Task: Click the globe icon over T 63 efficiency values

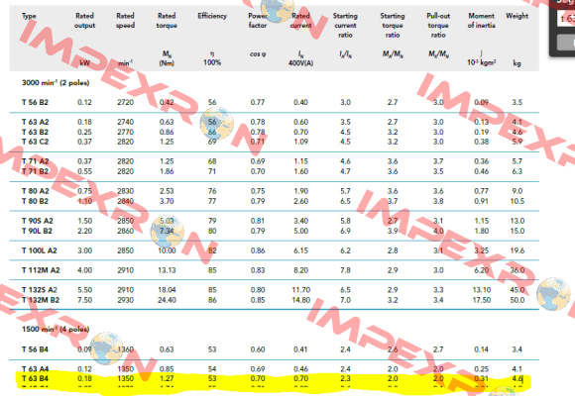Action: [x=216, y=124]
